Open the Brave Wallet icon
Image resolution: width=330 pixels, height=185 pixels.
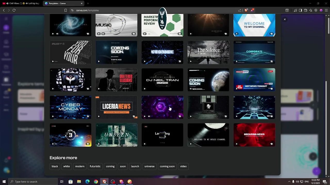[x=306, y=10]
